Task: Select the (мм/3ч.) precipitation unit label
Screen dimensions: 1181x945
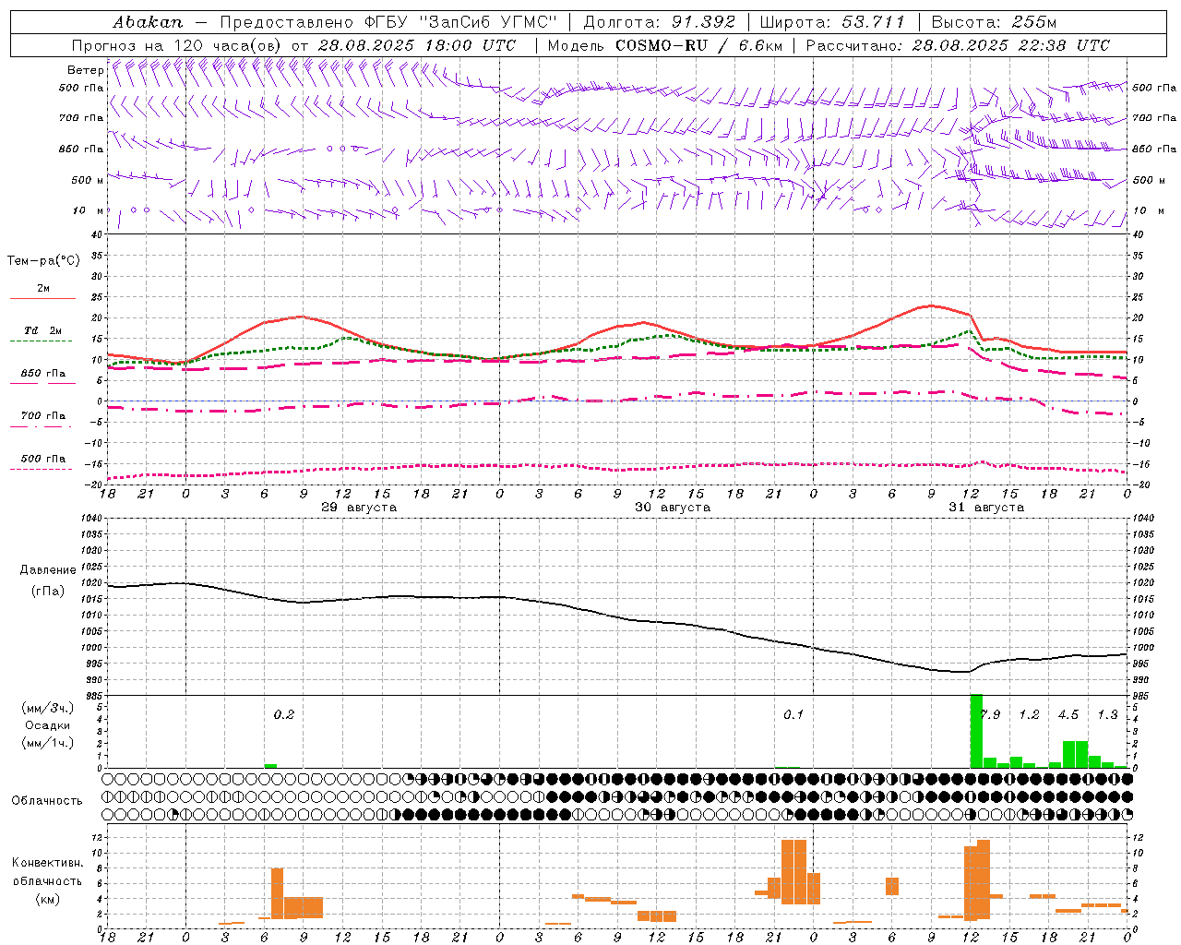Action: pos(47,708)
